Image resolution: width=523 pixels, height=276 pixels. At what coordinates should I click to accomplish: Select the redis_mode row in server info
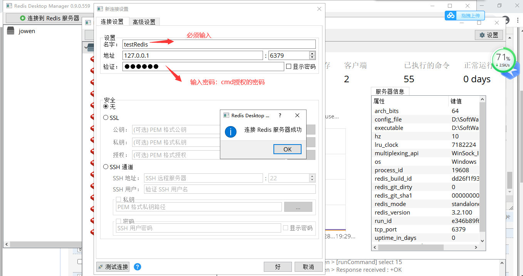click(426, 204)
